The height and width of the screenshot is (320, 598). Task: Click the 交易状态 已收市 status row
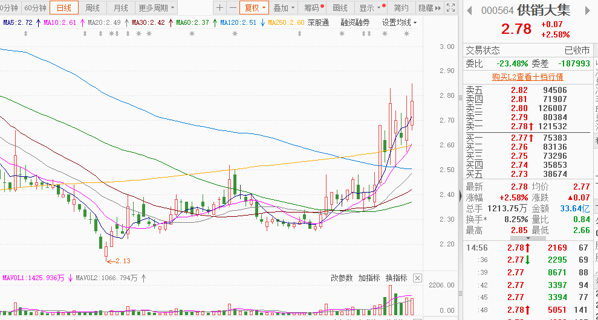527,50
